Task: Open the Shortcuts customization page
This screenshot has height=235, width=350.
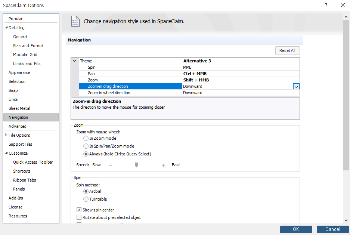Action: click(22, 171)
